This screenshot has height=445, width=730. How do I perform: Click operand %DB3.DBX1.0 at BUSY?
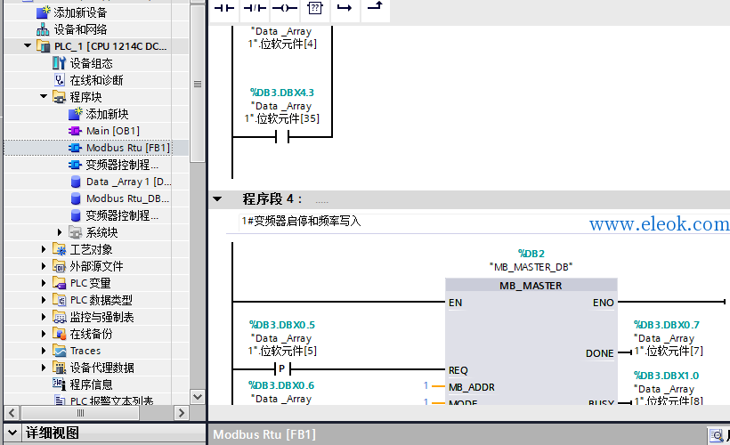point(666,376)
